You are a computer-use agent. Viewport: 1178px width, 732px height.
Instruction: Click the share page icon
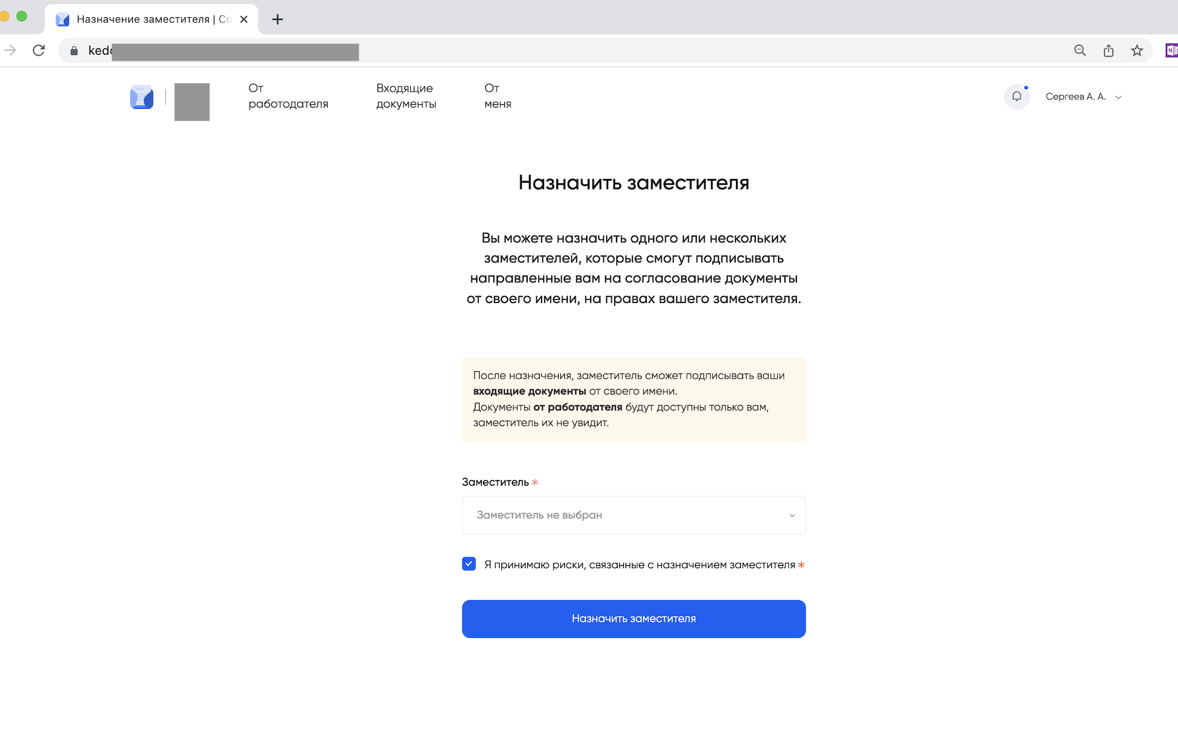point(1108,50)
